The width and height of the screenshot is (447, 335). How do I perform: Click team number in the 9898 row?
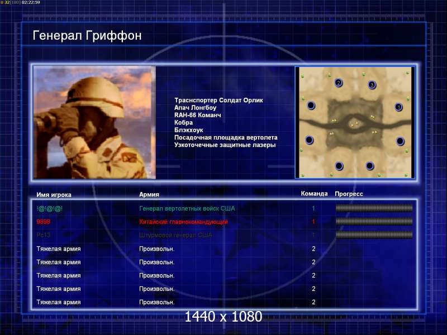[x=313, y=222]
